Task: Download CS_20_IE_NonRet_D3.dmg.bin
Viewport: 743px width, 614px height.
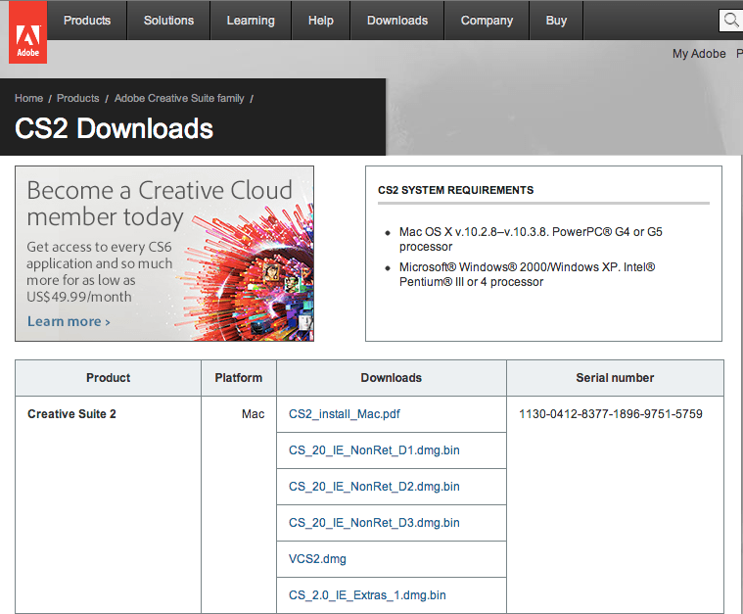Action: pyautogui.click(x=374, y=523)
